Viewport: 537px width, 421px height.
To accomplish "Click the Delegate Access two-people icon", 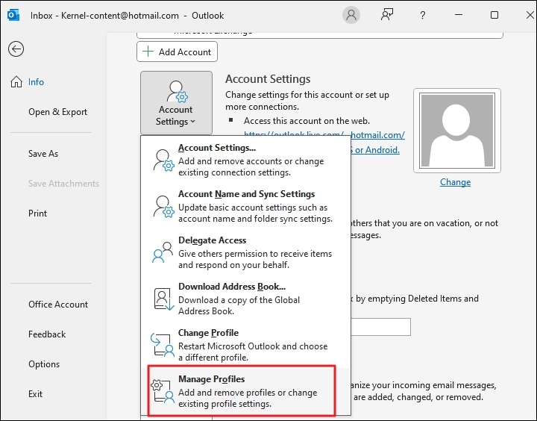I will [x=163, y=252].
